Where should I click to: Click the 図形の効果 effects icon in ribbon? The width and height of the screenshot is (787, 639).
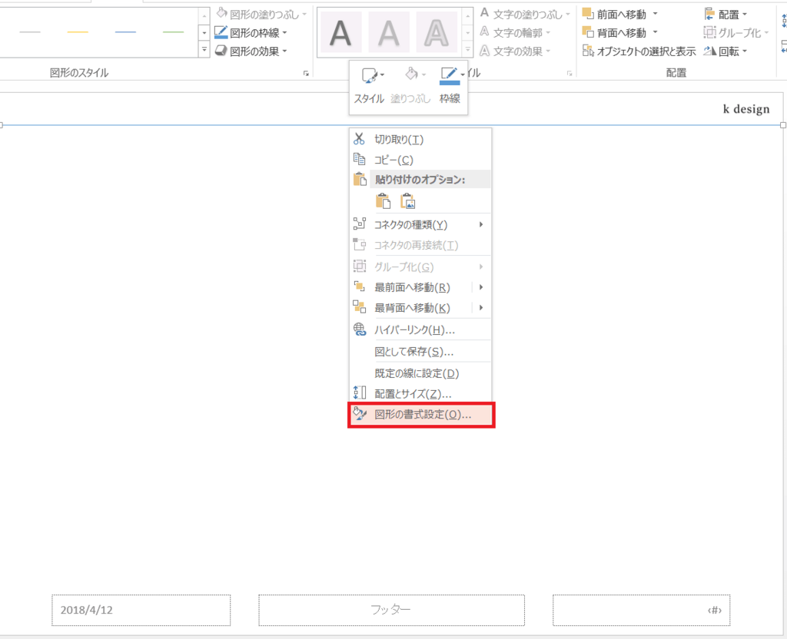click(221, 51)
